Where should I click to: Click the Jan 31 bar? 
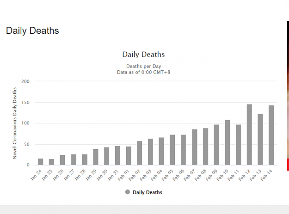point(117,156)
